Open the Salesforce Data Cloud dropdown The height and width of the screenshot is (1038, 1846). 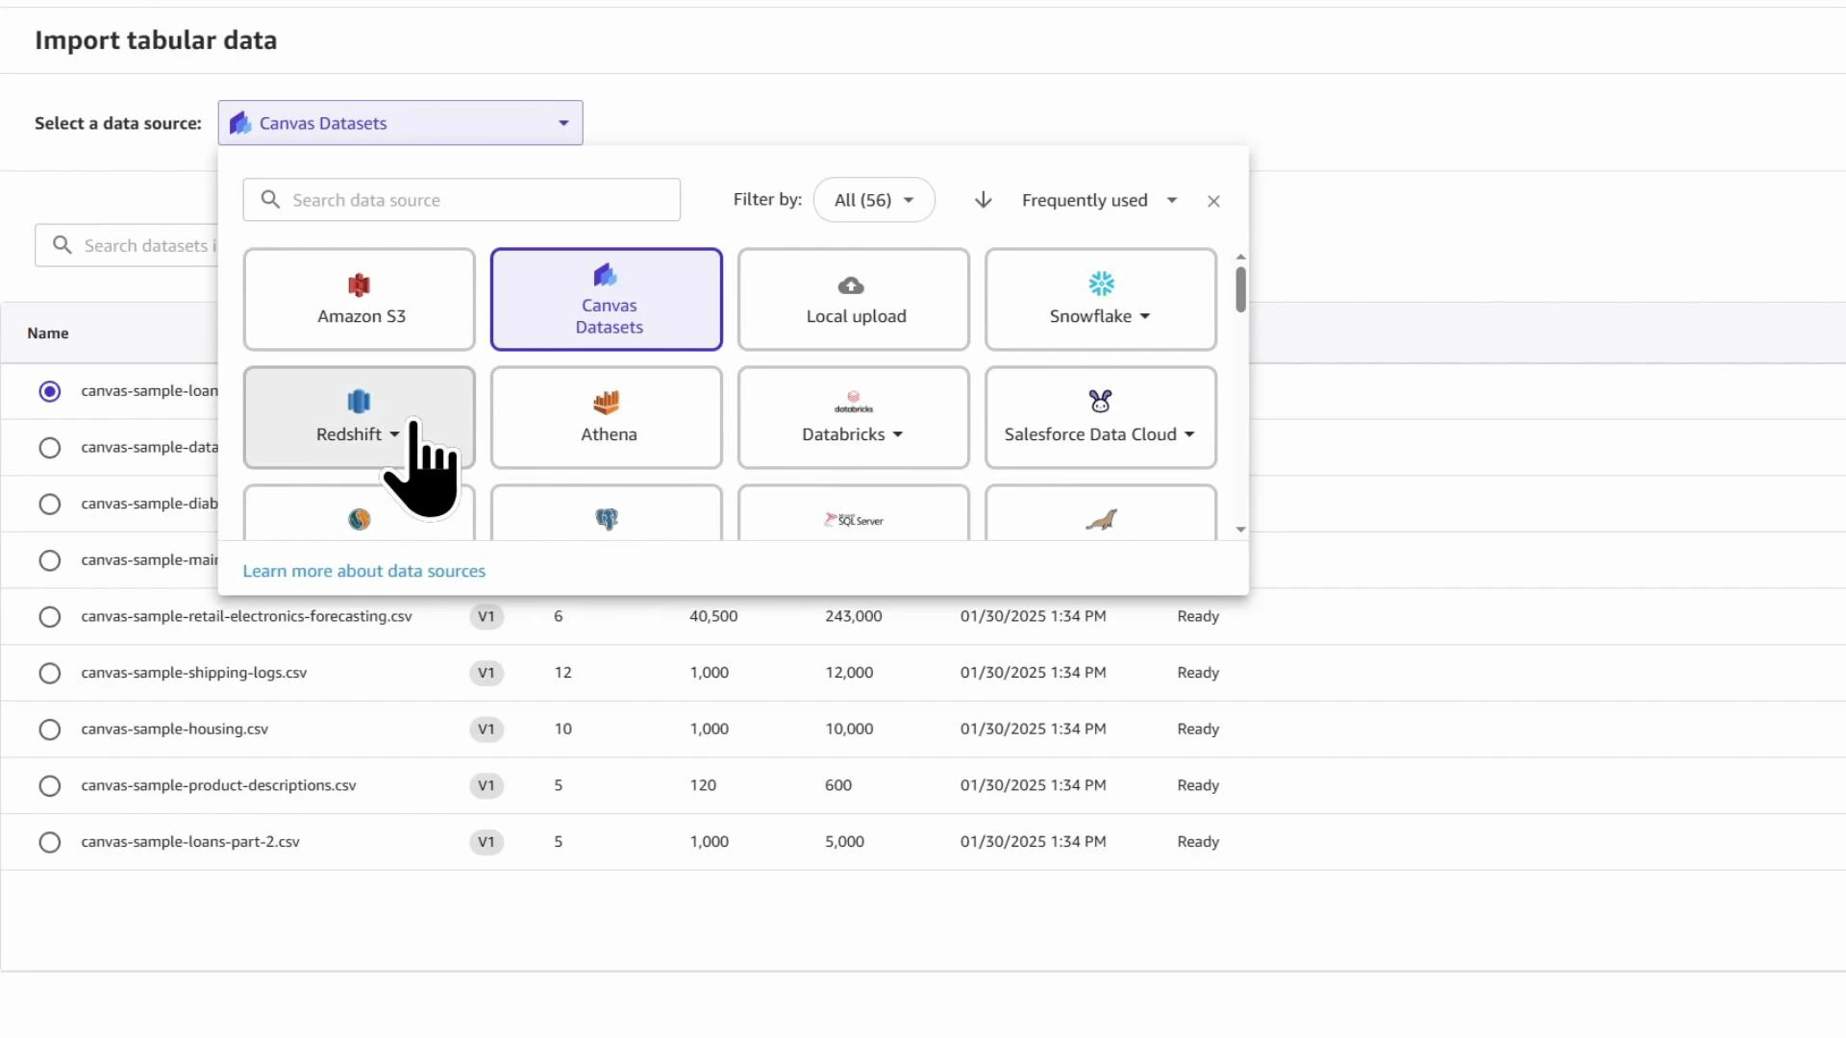1190,434
